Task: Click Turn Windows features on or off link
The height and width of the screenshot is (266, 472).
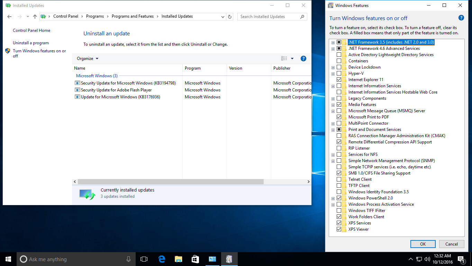Action: pyautogui.click(x=39, y=53)
